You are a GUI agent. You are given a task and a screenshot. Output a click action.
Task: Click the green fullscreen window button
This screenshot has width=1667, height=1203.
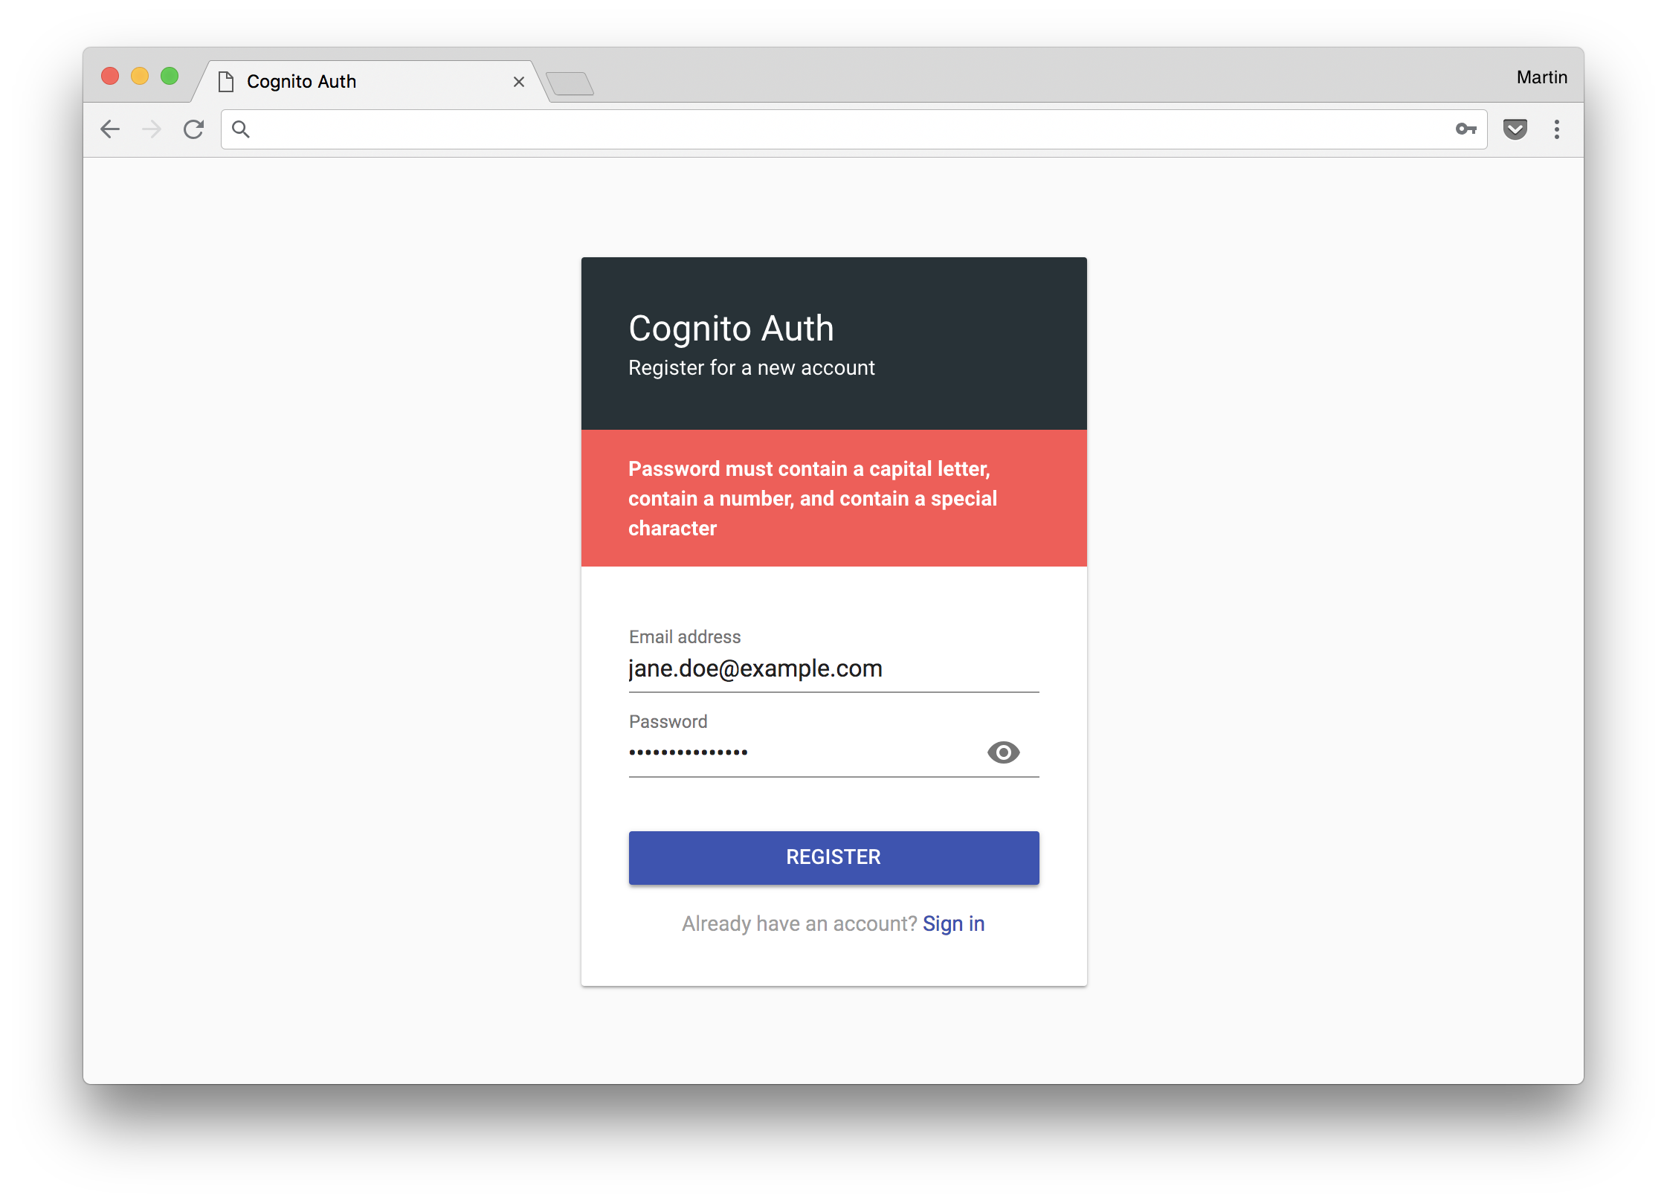[x=170, y=77]
